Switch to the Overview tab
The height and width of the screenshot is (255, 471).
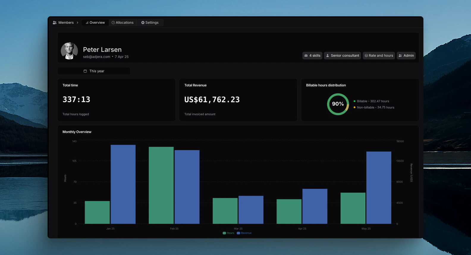(95, 23)
